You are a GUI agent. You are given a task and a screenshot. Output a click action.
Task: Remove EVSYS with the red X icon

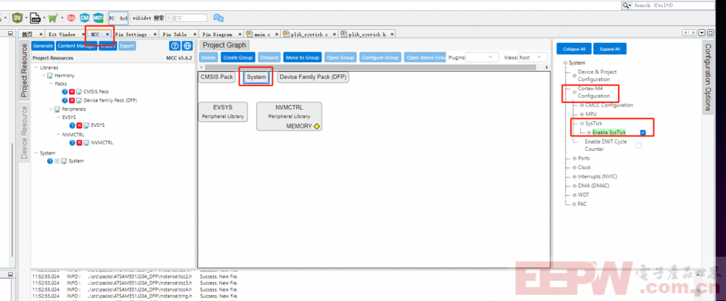79,125
